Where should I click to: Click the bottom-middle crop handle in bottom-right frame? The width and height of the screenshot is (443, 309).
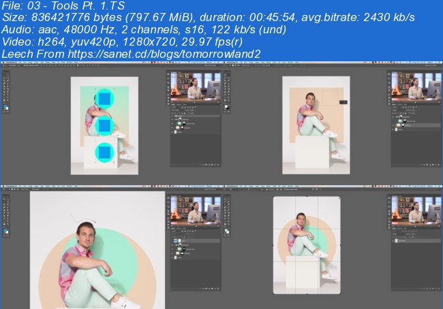click(307, 294)
